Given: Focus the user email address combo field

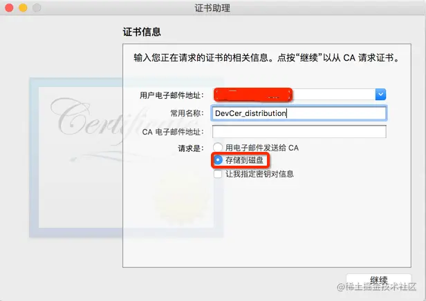Looking at the screenshot, I should (299, 95).
